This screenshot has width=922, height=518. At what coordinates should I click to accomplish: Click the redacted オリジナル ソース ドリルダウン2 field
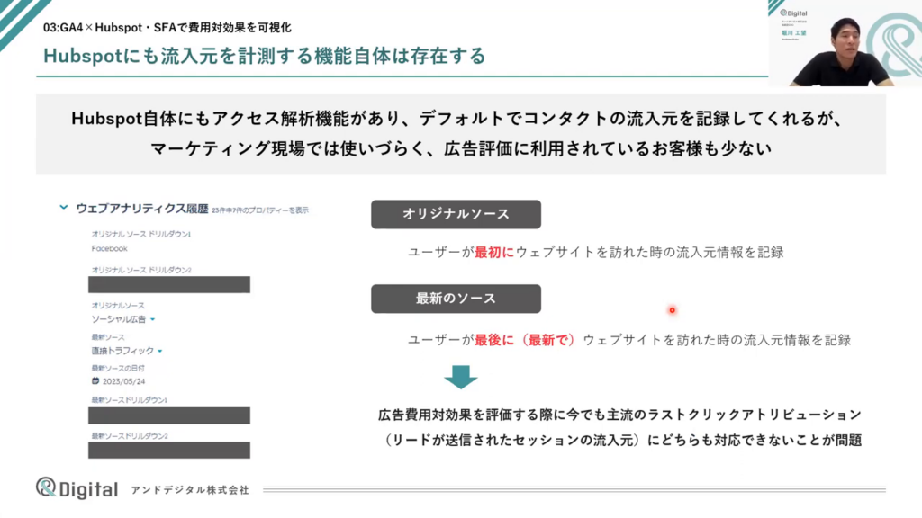tap(169, 285)
